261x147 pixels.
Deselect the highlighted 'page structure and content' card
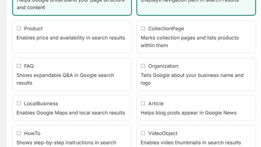point(72,7)
